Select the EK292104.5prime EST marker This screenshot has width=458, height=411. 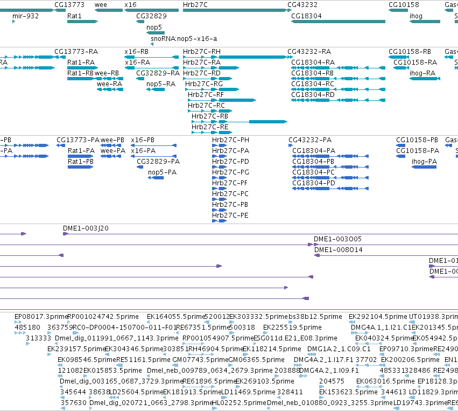click(352, 322)
